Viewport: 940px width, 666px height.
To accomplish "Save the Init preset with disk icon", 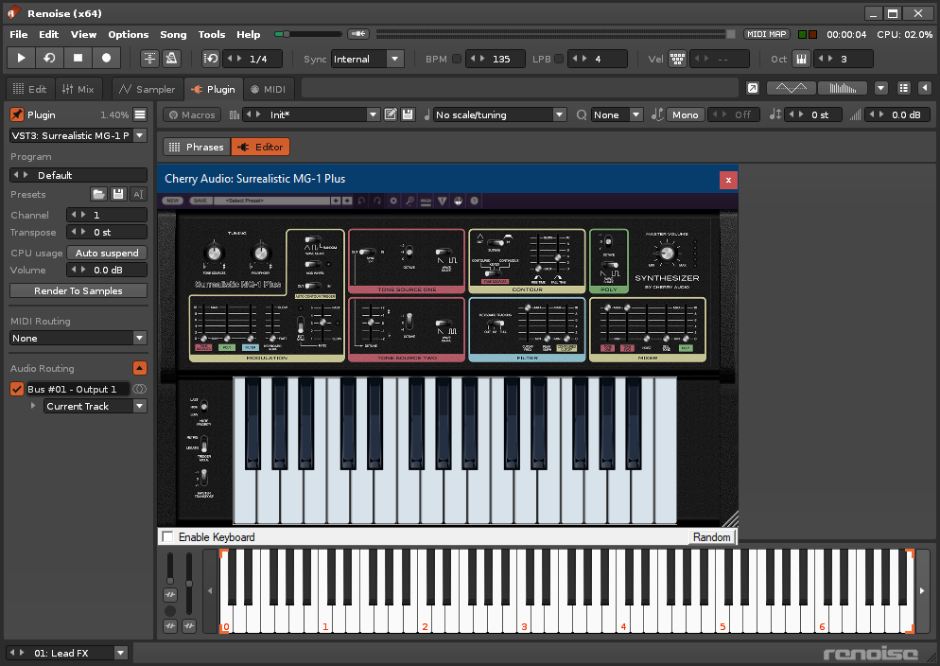I will coord(407,114).
